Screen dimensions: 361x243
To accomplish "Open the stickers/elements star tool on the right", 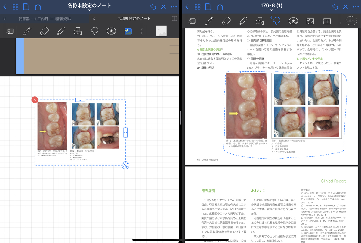I will click(x=293, y=21).
